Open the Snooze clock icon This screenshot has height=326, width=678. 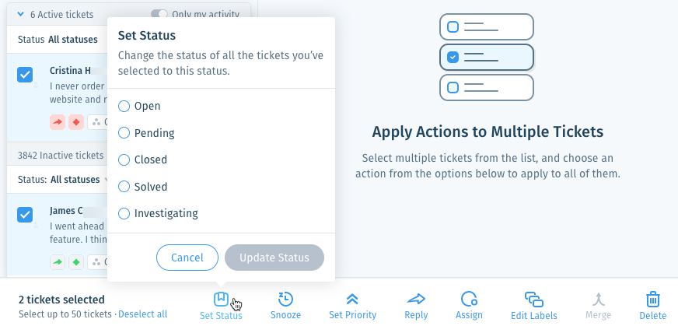pyautogui.click(x=285, y=299)
